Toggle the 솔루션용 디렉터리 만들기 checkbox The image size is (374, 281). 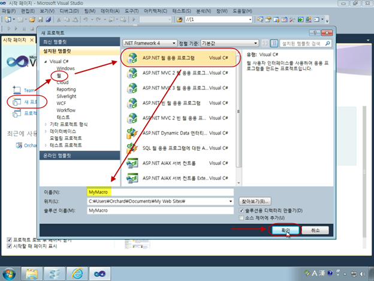(242, 211)
